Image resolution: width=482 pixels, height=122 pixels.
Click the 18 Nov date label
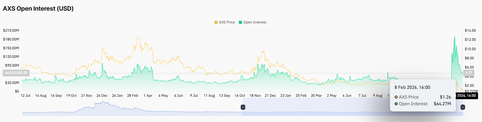pyautogui.click(x=255, y=96)
